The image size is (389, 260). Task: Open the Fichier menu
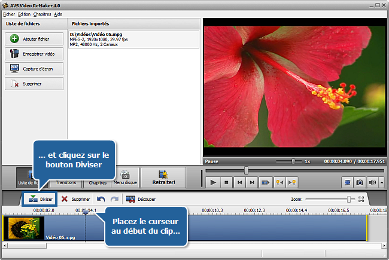8,14
